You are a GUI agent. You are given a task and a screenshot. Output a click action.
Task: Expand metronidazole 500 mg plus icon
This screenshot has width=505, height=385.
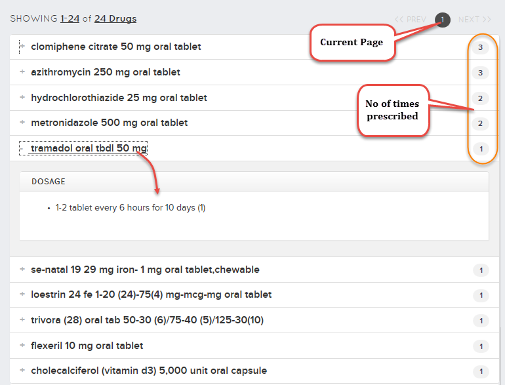point(22,122)
